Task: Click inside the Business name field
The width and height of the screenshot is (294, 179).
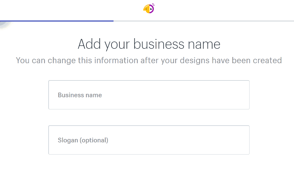Action: (149, 95)
